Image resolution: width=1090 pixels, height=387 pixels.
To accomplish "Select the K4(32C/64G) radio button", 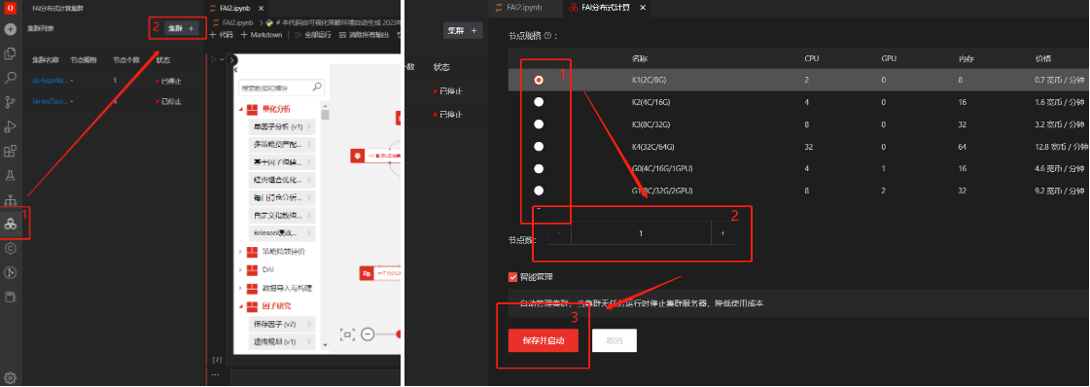I will (538, 147).
